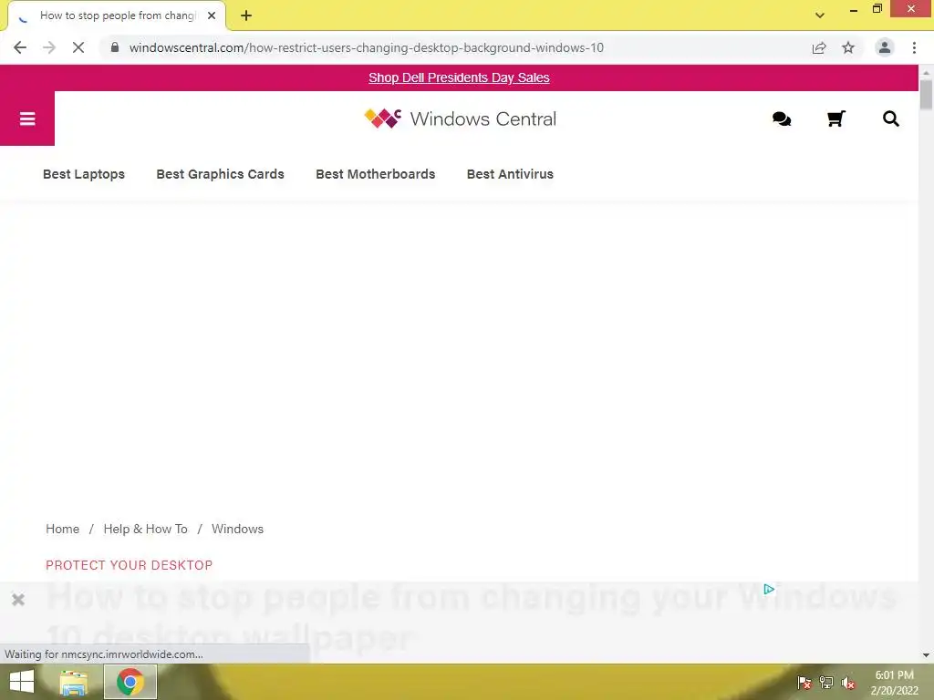Open the Windows Start button
This screenshot has height=700, width=934.
pos(22,682)
